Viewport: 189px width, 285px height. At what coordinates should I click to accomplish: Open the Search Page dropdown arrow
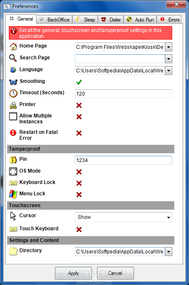168,59
